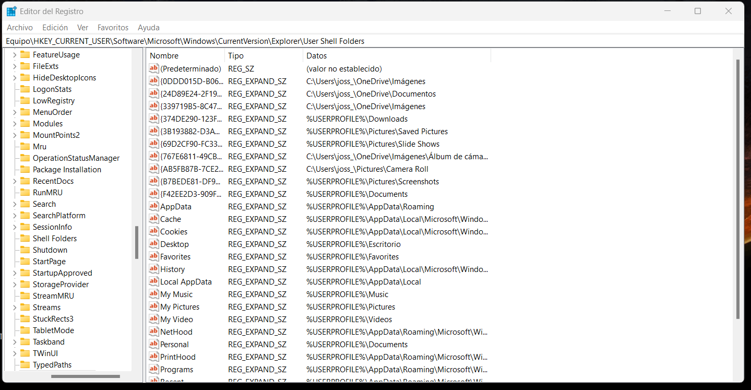The width and height of the screenshot is (751, 390).
Task: Expand the RecentDocs key chevron
Action: coord(15,181)
